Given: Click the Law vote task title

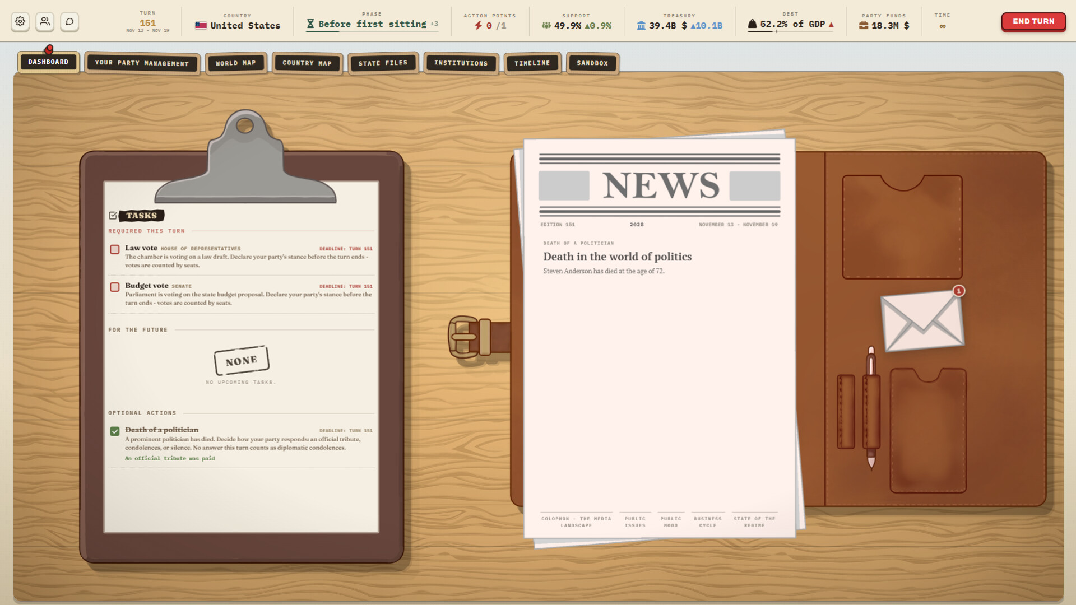Looking at the screenshot, I should (141, 248).
